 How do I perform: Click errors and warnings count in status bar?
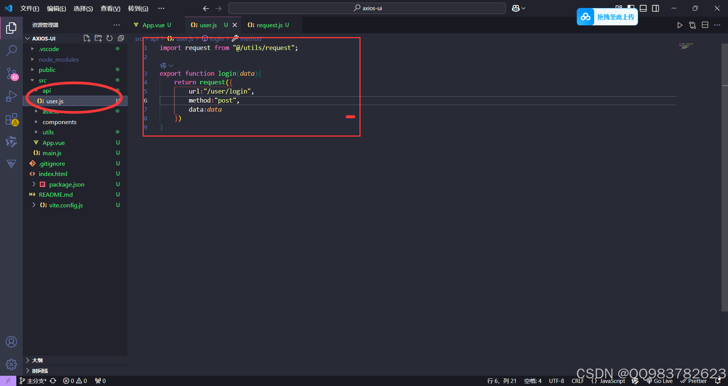[75, 381]
